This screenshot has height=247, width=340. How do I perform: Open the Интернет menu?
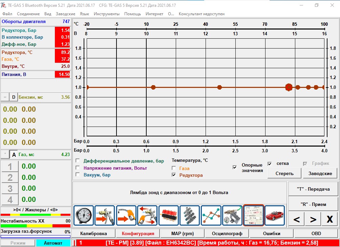[154, 14]
